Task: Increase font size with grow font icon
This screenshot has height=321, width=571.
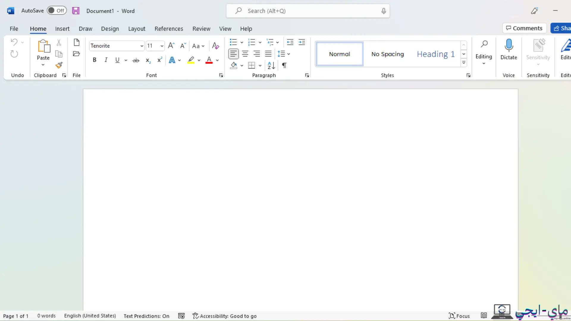Action: [171, 45]
